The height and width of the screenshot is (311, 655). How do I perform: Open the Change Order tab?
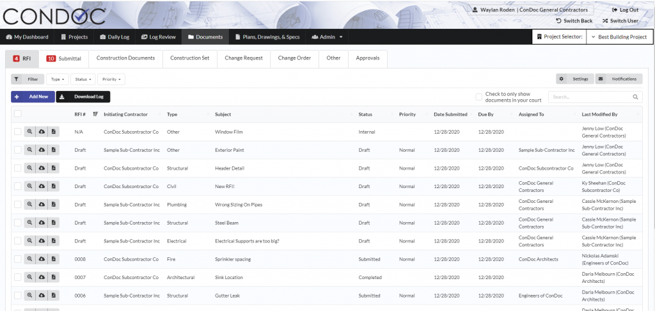294,58
